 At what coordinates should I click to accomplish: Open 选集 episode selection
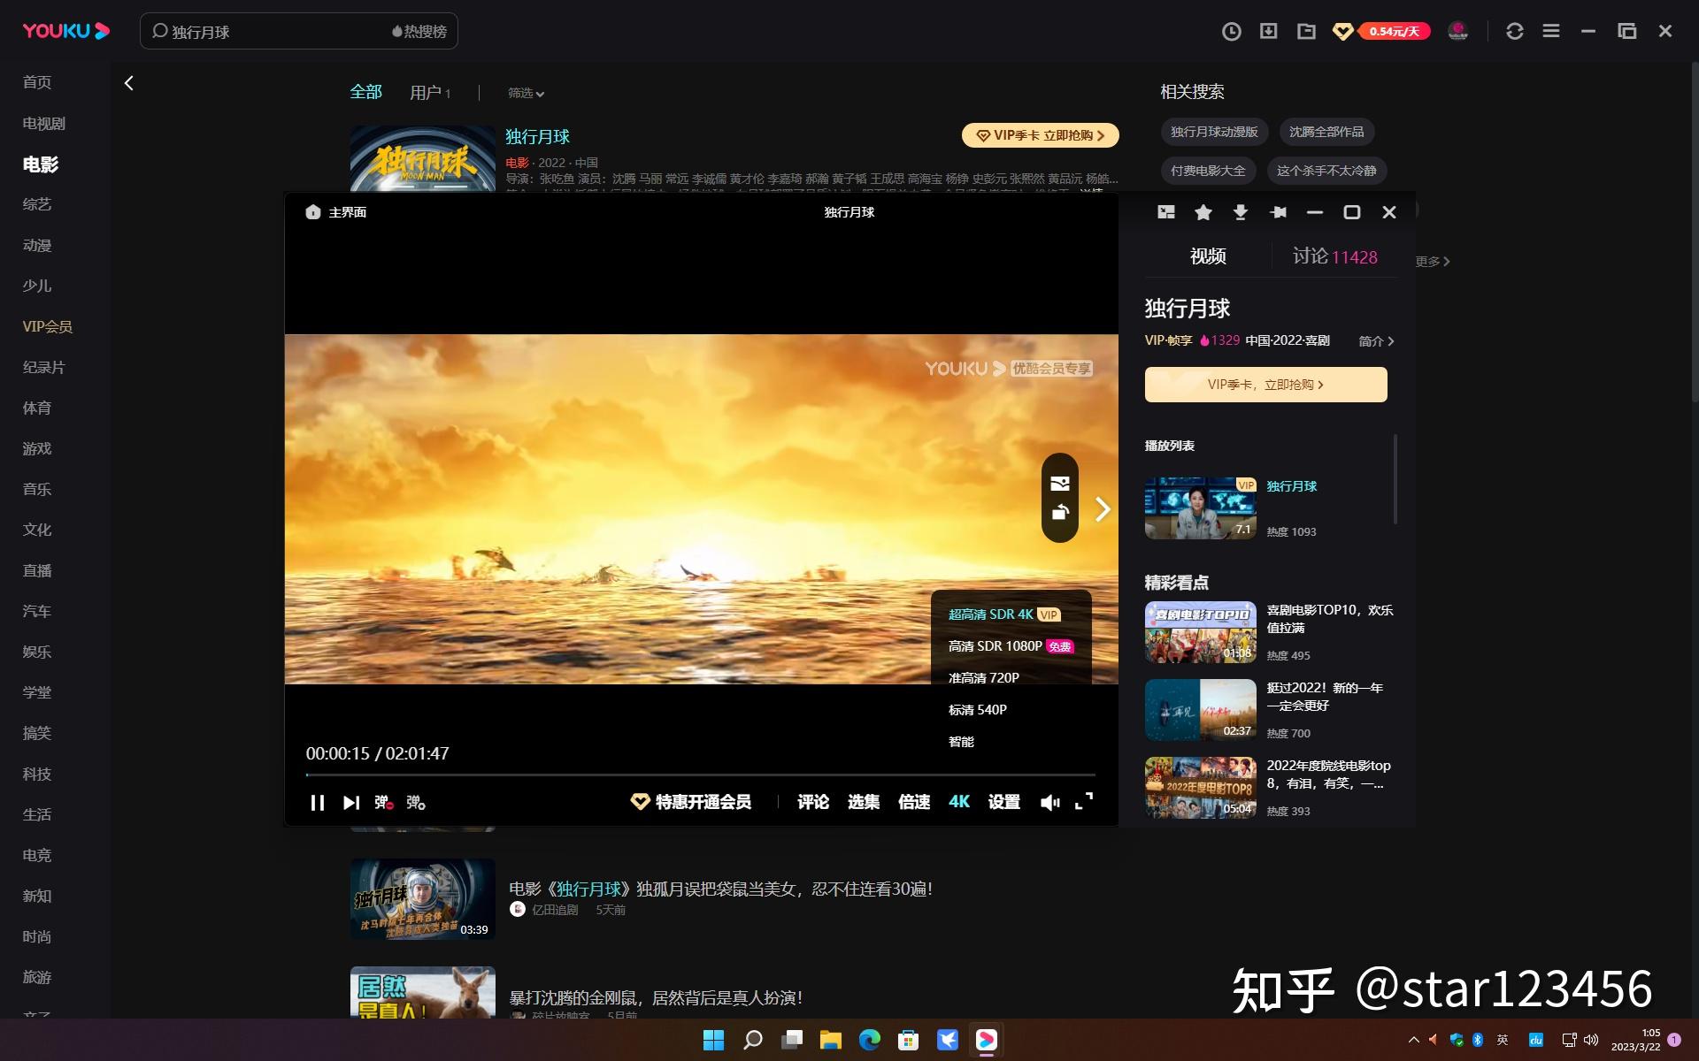pyautogui.click(x=864, y=802)
